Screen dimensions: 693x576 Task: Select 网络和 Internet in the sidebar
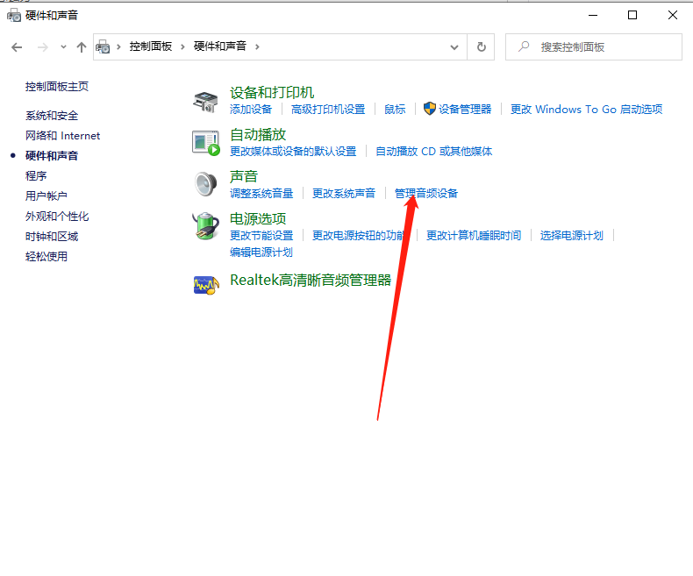point(62,136)
